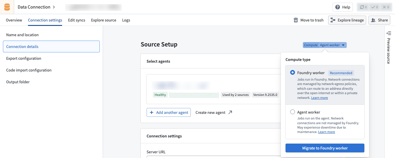Click the Server URL label
Image resolution: width=395 pixels, height=158 pixels.
pos(156,152)
